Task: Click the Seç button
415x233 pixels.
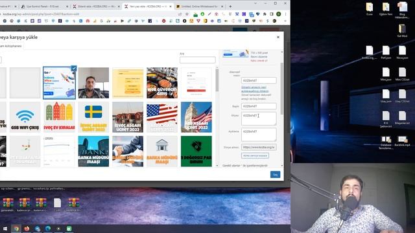Action: tap(275, 175)
